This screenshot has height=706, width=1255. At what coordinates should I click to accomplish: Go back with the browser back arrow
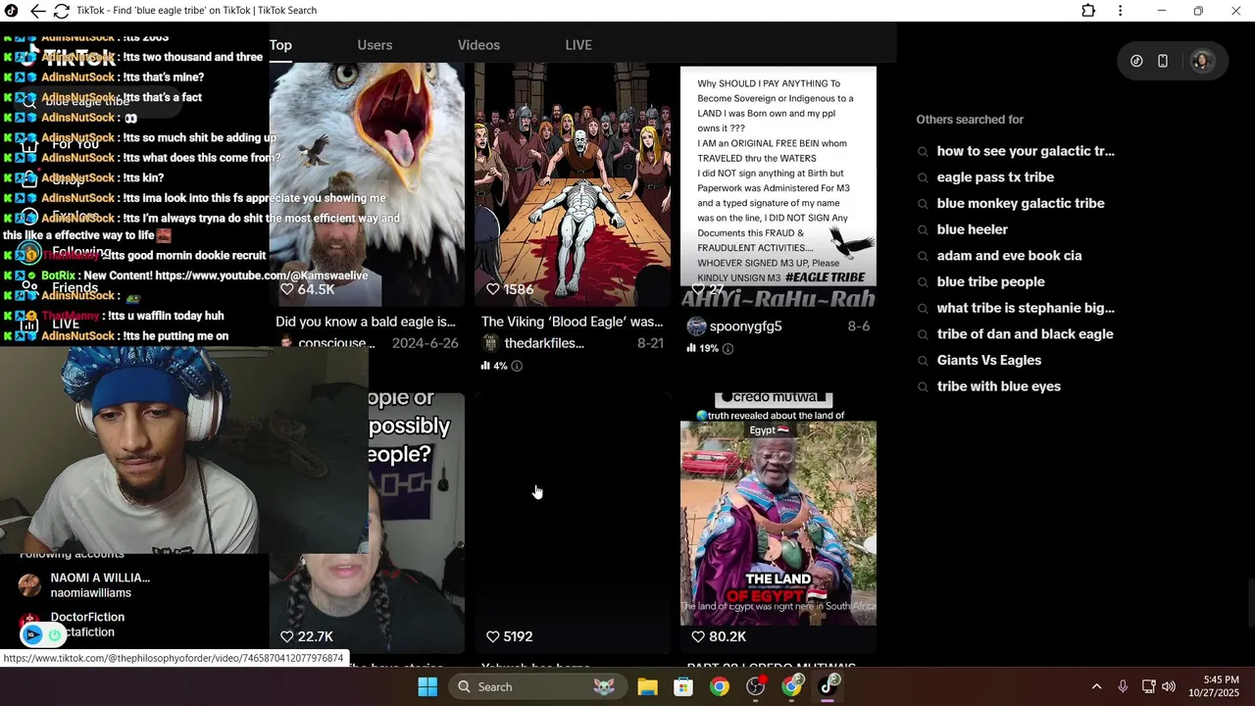(37, 11)
